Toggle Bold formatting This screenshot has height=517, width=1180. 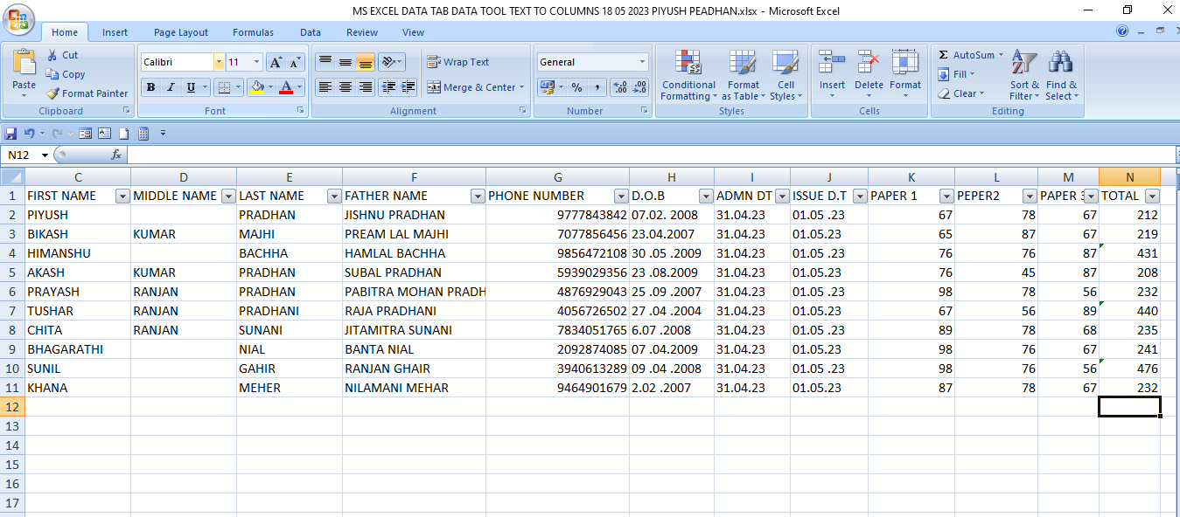pyautogui.click(x=150, y=87)
